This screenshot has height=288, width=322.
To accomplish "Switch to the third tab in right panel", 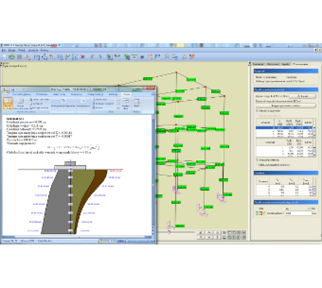I will click(x=285, y=64).
